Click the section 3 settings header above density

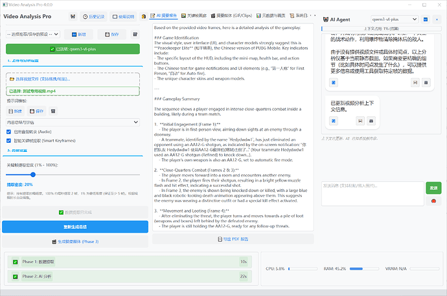coord(17,151)
